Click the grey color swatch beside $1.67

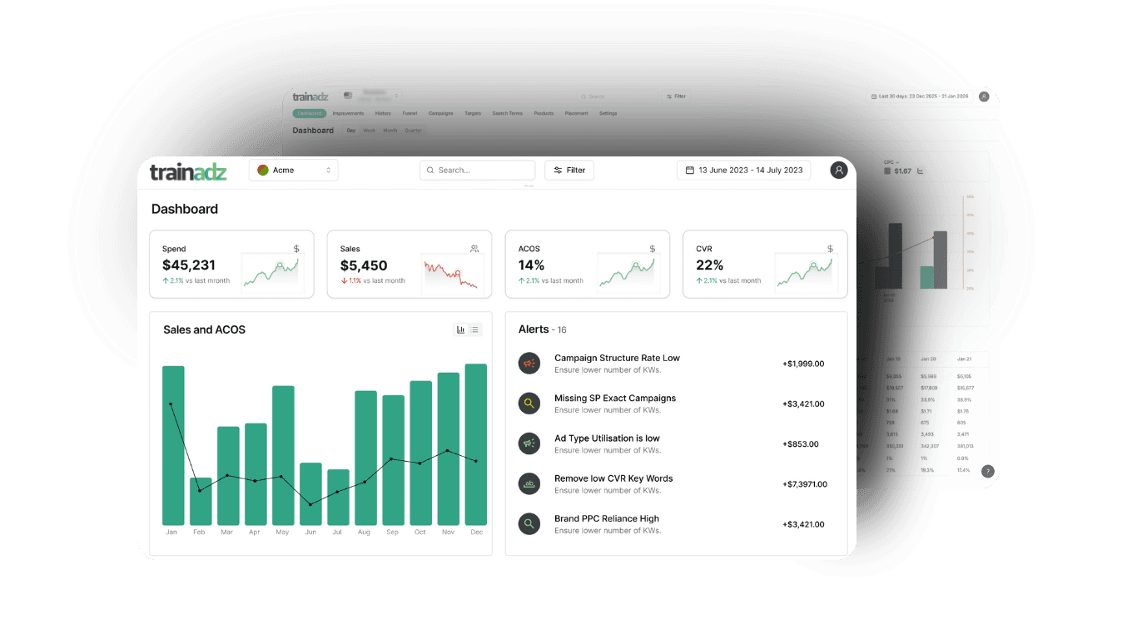click(x=887, y=171)
